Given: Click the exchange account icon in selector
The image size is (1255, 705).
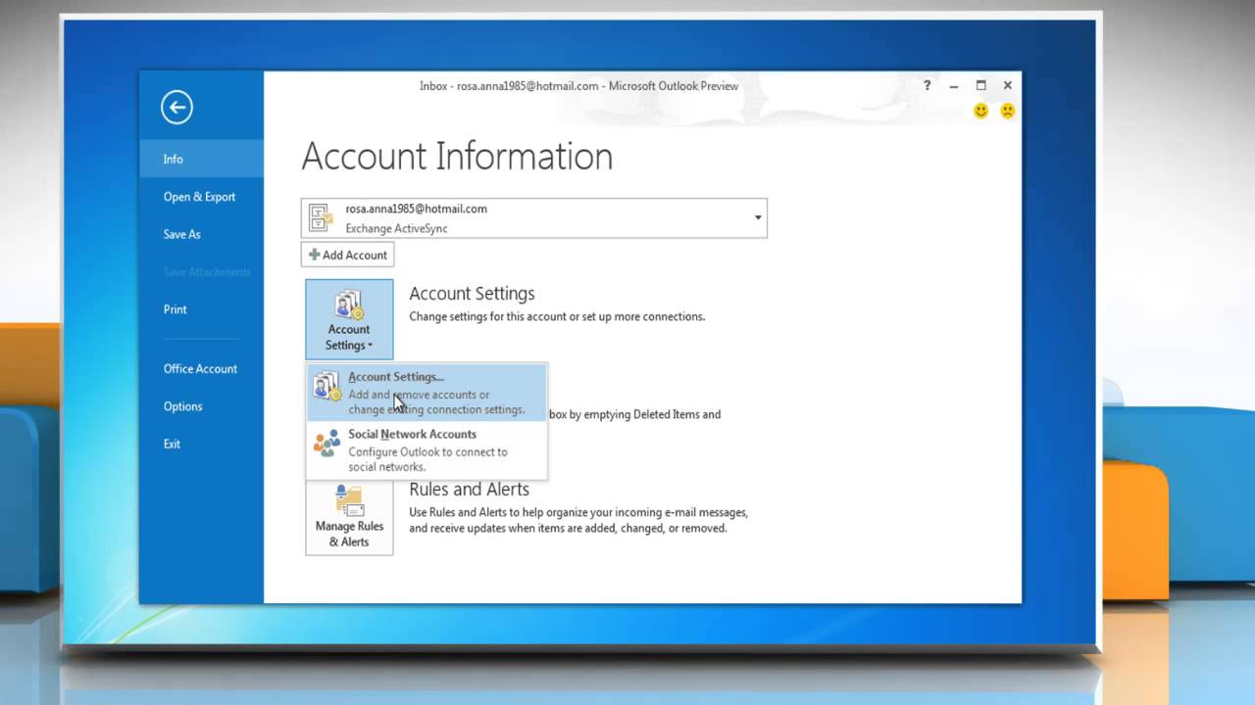Looking at the screenshot, I should pos(320,218).
